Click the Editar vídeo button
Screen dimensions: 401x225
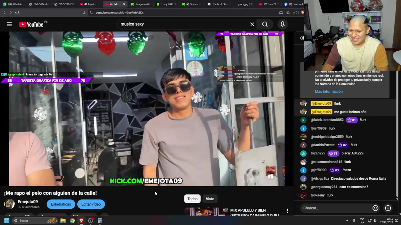point(91,204)
